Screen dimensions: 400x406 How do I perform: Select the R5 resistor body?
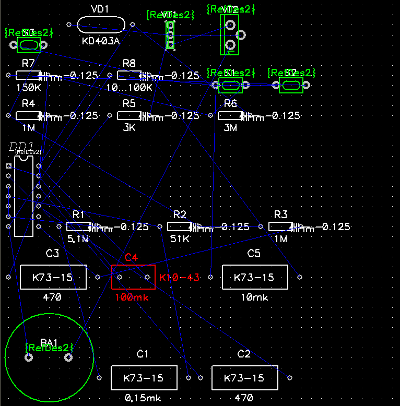pyautogui.click(x=129, y=115)
